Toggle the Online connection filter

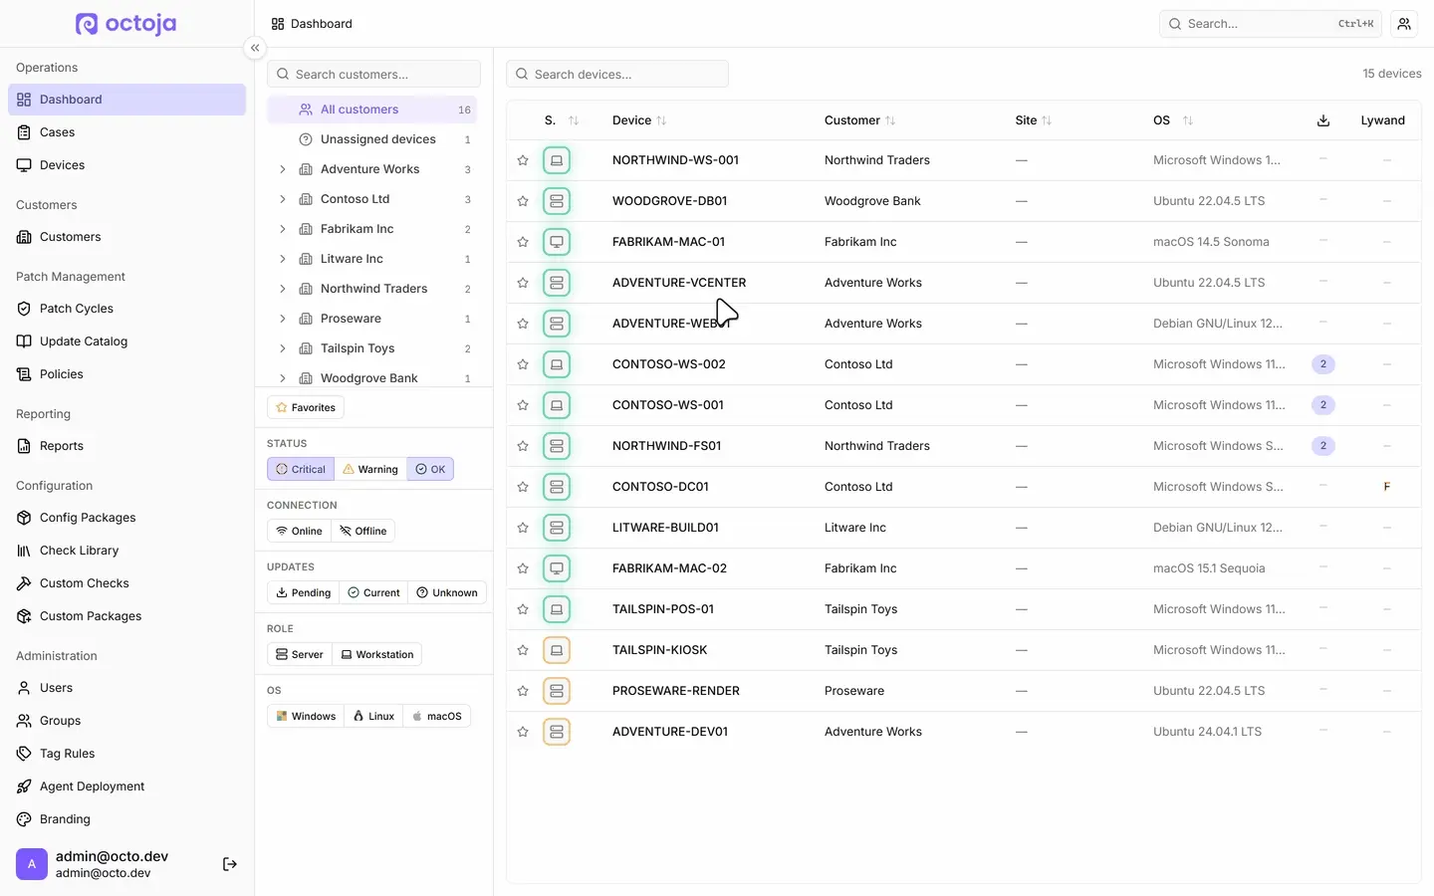click(299, 531)
